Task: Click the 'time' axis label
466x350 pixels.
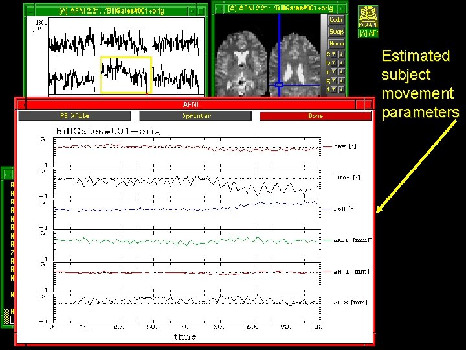Action: tap(185, 336)
